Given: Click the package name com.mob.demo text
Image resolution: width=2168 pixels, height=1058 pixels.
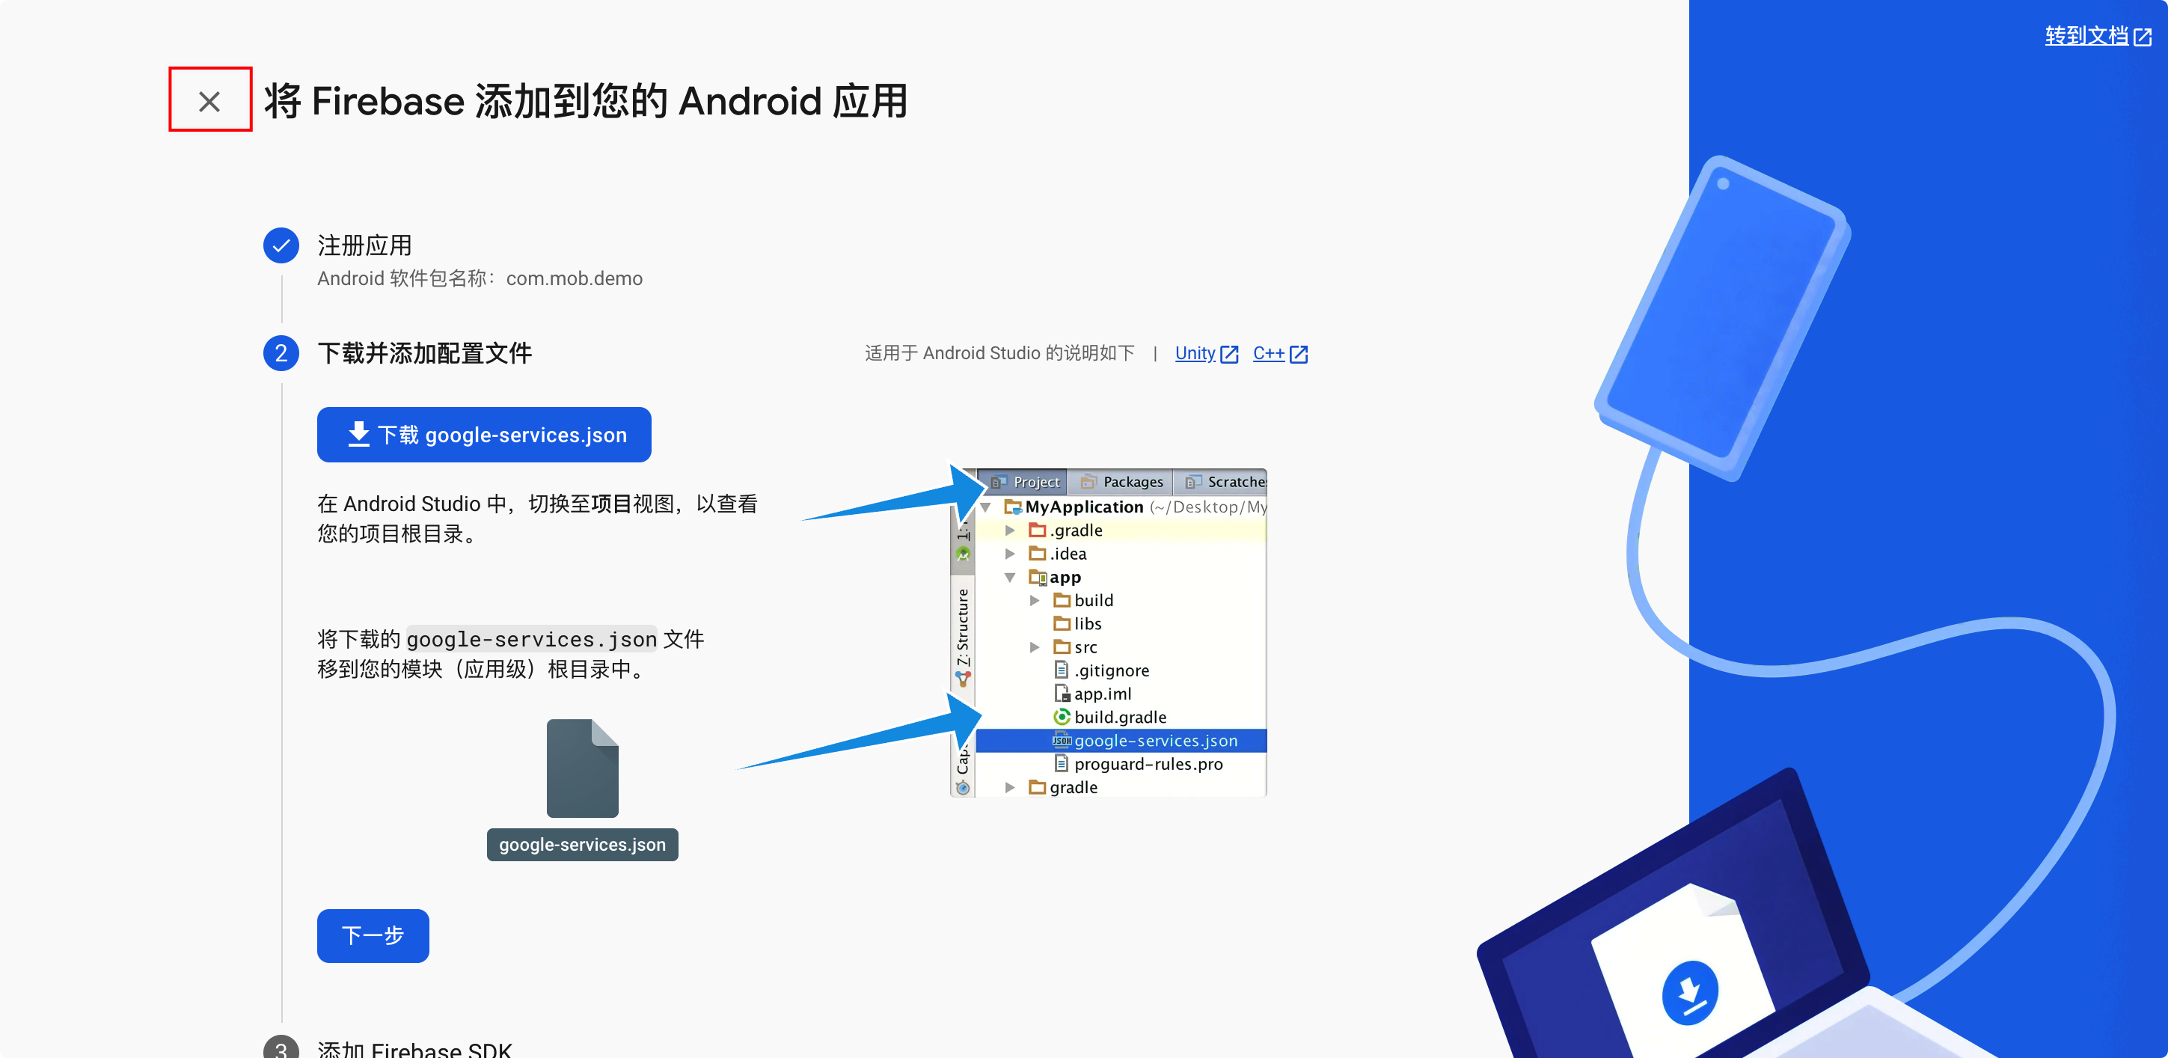Looking at the screenshot, I should click(x=574, y=278).
